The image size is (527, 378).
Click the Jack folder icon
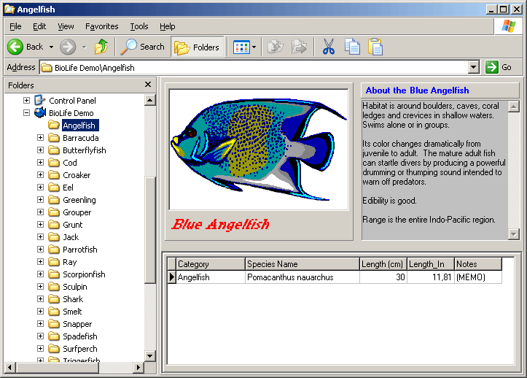pyautogui.click(x=53, y=237)
